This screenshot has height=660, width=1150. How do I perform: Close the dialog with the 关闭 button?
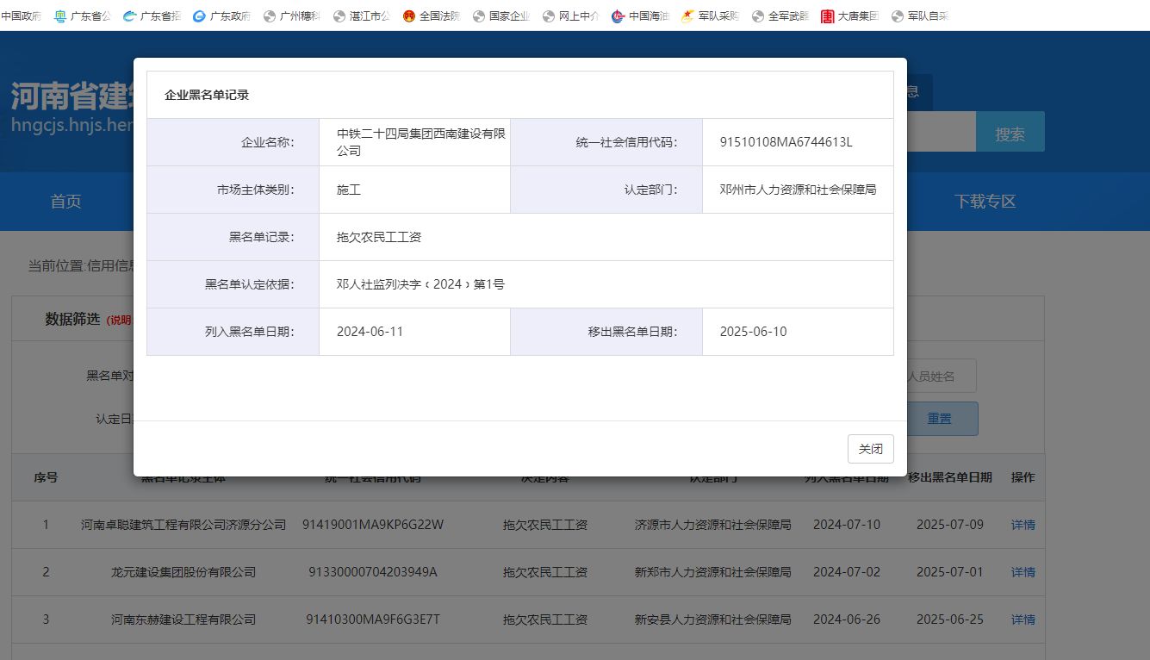pos(871,449)
